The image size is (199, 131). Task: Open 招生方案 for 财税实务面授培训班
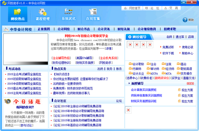tap(185, 101)
